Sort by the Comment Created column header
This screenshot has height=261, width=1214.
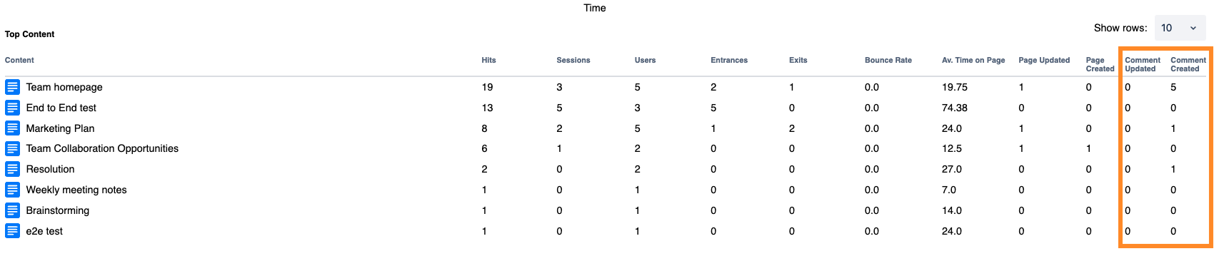click(x=1188, y=64)
